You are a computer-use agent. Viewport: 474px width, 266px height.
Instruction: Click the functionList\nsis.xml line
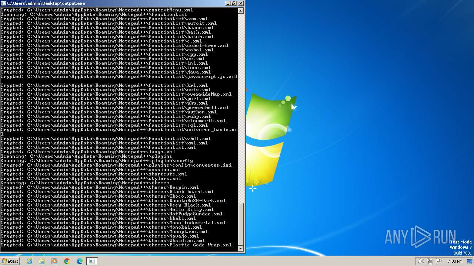pos(106,90)
